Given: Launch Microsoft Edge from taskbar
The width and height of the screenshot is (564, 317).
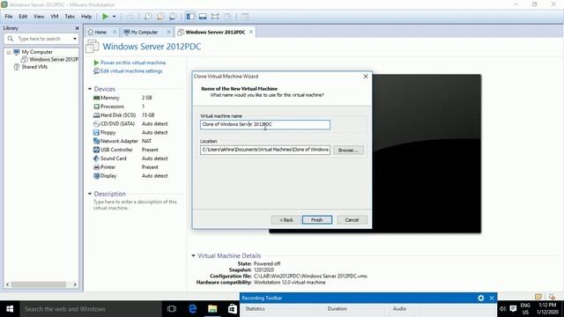Looking at the screenshot, I should pos(192,309).
